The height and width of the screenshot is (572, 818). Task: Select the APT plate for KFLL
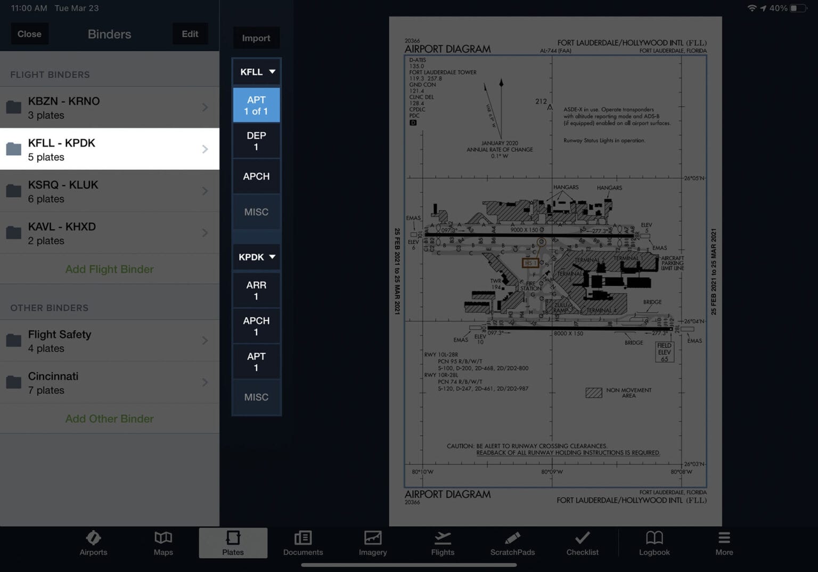click(256, 104)
